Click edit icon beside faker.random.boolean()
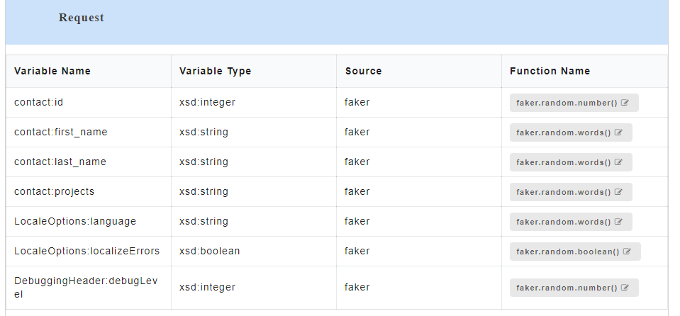Screen dimensions: 680x316 coord(627,252)
